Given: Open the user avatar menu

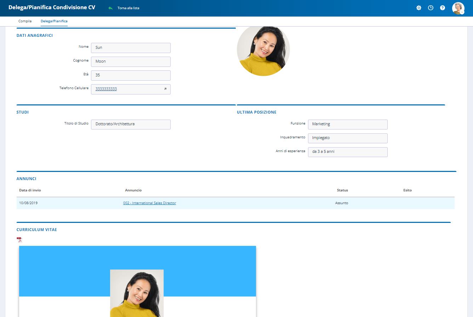Looking at the screenshot, I should point(458,8).
